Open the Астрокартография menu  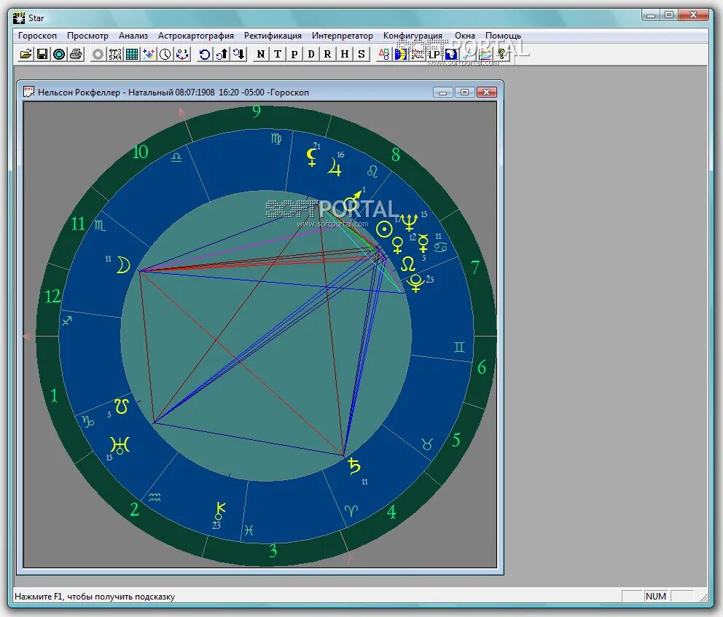pyautogui.click(x=196, y=36)
